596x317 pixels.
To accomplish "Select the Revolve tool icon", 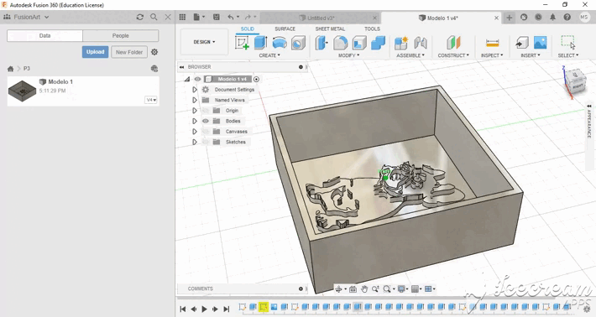I will point(280,43).
